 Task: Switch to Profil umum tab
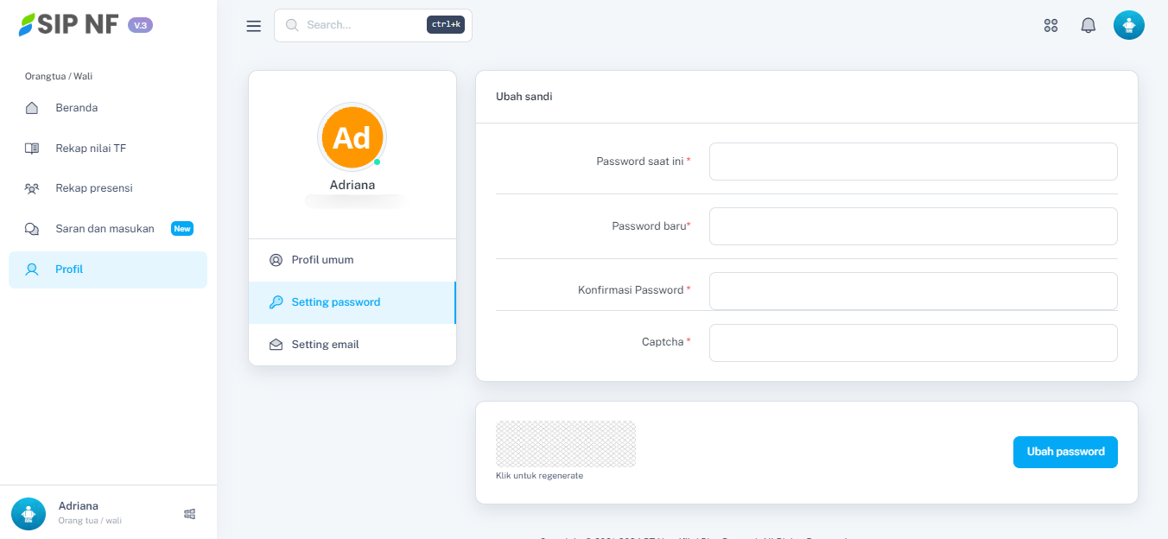tap(322, 260)
